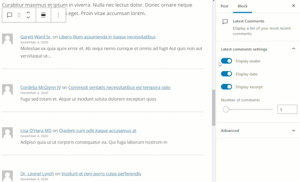This screenshot has height=182, width=300.
Task: Click the 'Number of comments' label
Action: click(240, 100)
